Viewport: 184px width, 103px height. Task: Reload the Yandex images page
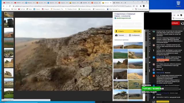click(10, 6)
